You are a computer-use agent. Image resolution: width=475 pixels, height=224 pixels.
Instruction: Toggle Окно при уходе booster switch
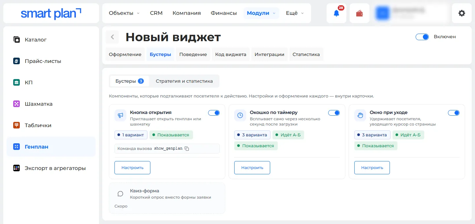(454, 113)
